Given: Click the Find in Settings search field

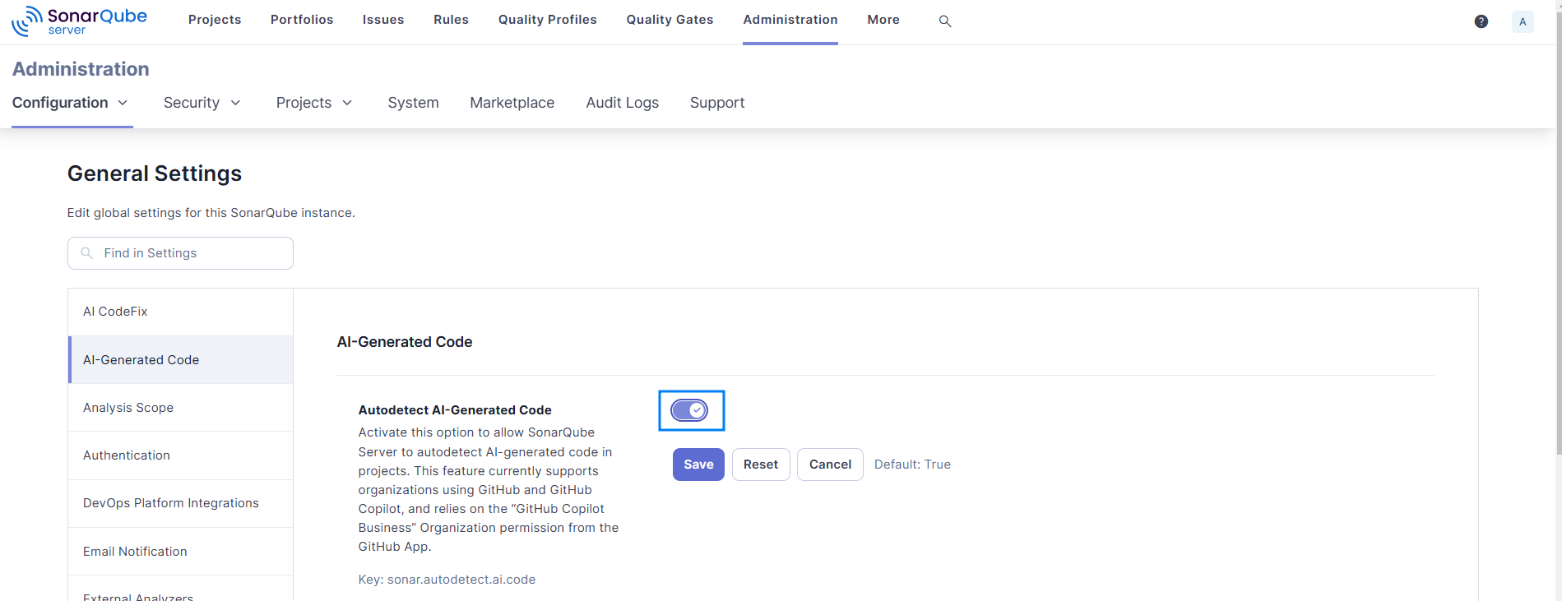Looking at the screenshot, I should 180,253.
